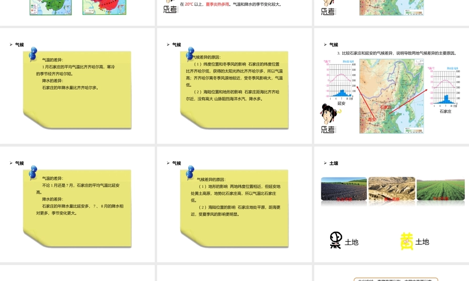Click the line "不论1月还是7月，石家庄的平均气温比延安"
The width and height of the screenshot is (469, 281).
(x=81, y=185)
